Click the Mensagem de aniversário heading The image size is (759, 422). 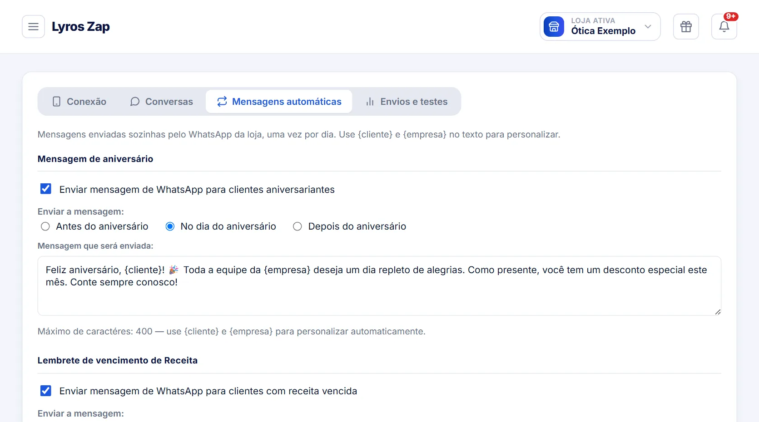point(95,159)
